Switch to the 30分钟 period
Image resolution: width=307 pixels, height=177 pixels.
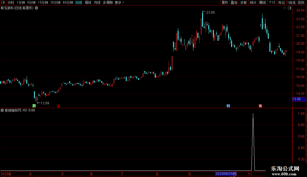coord(55,2)
